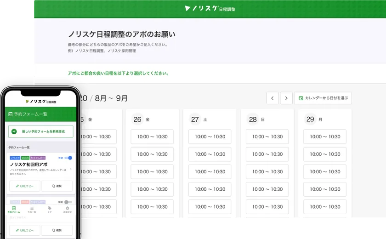Disable the 有効 toggle on ノリスケ初回用アポ
The height and width of the screenshot is (239, 386).
click(69, 158)
